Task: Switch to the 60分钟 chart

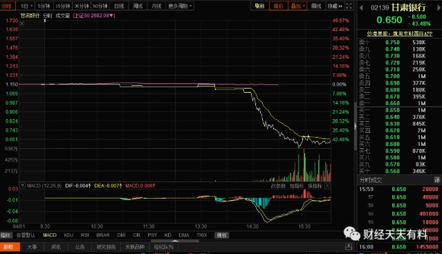Action: (x=100, y=6)
